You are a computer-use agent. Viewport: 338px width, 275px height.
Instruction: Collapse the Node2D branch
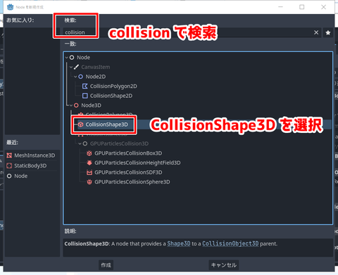[x=75, y=77]
